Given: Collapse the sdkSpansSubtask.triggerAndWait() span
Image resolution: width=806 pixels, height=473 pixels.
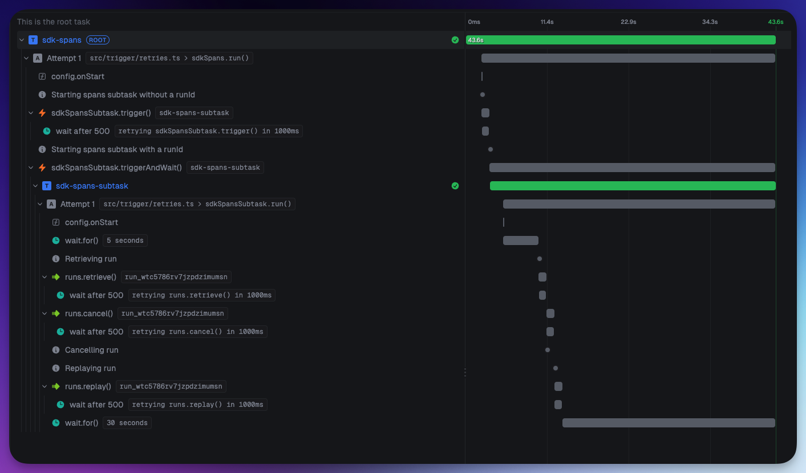Looking at the screenshot, I should point(31,168).
